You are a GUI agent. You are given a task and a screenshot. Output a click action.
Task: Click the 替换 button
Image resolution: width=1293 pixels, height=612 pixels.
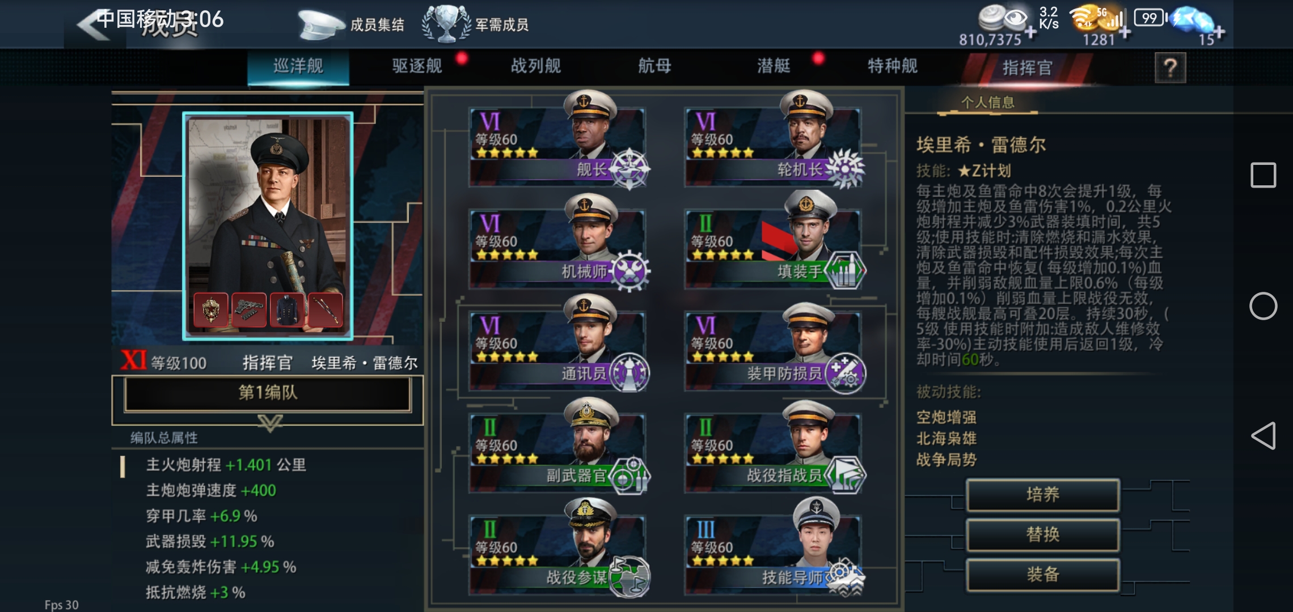pos(1043,534)
